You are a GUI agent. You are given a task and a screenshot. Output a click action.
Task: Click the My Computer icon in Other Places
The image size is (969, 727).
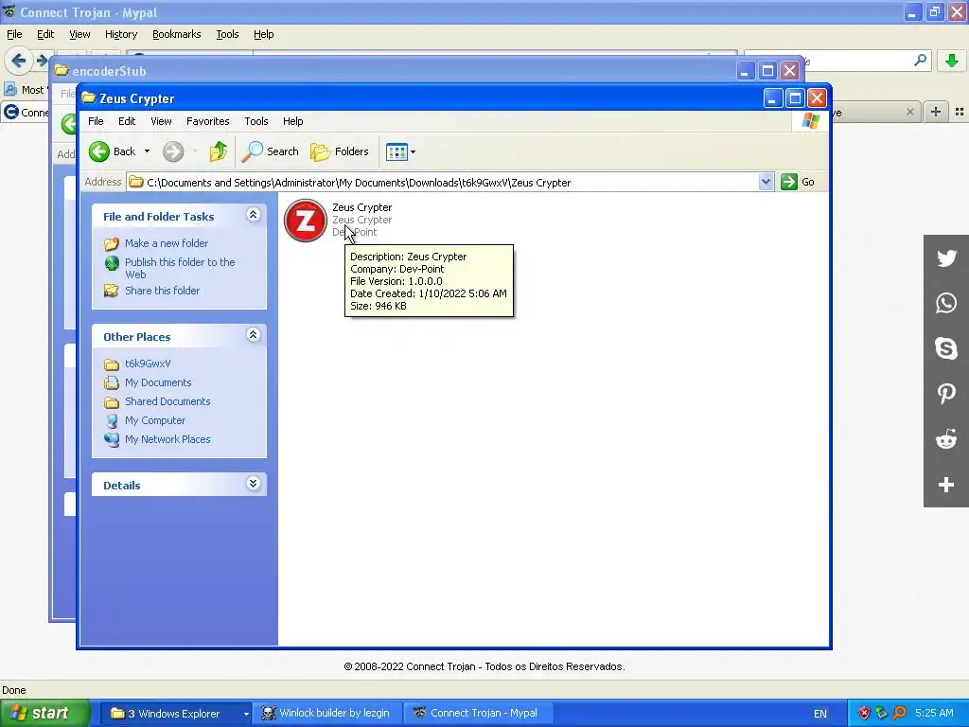112,421
